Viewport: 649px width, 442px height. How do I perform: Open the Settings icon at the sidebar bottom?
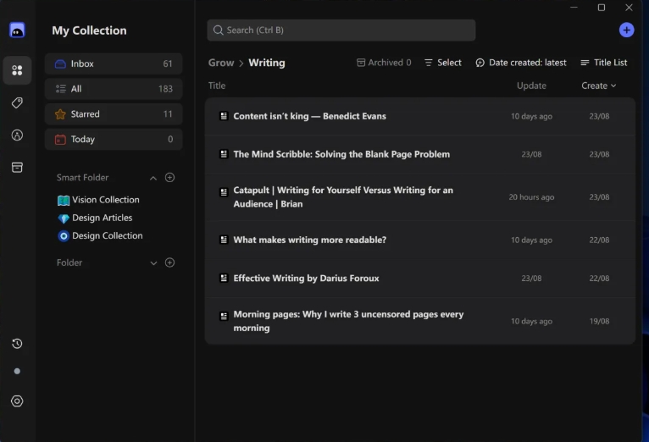coord(17,401)
